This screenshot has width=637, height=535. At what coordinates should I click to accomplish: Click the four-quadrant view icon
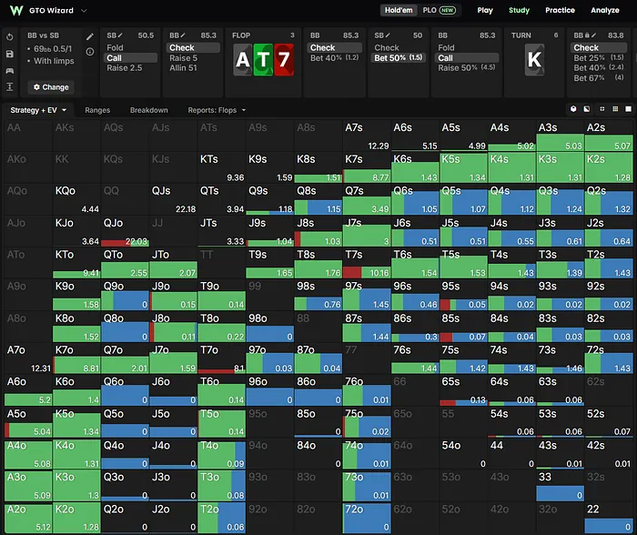click(602, 109)
